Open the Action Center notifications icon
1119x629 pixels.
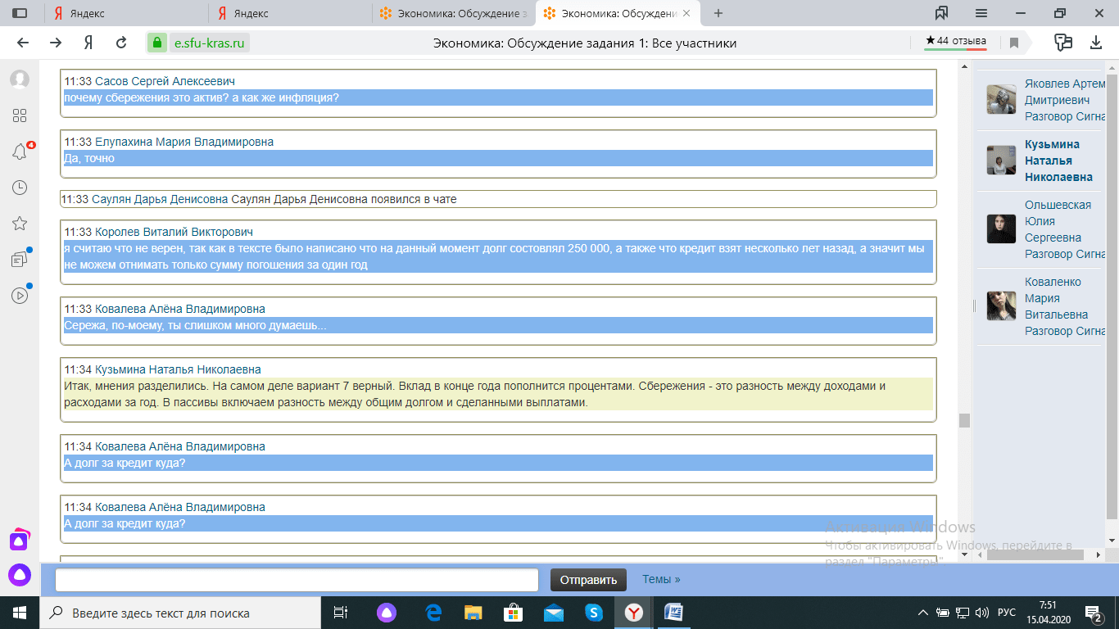[1094, 613]
